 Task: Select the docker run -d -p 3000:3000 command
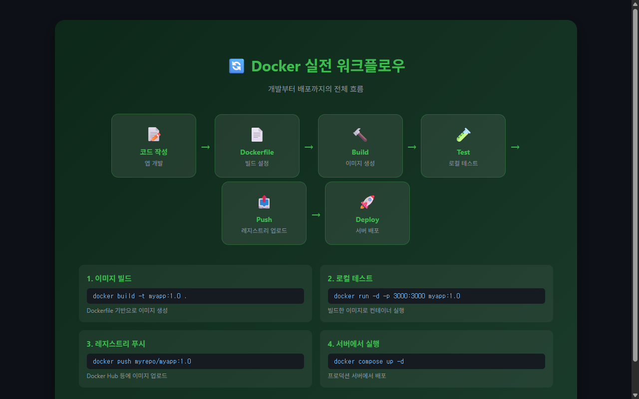point(436,296)
